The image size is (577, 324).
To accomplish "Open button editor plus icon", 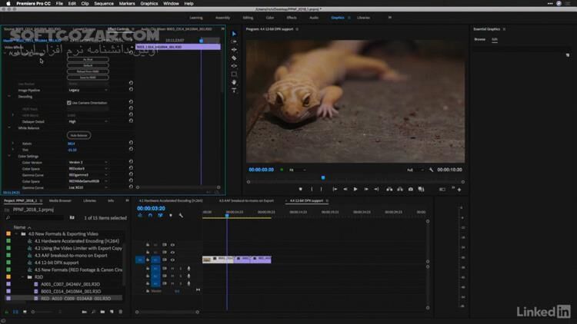I will (x=459, y=190).
